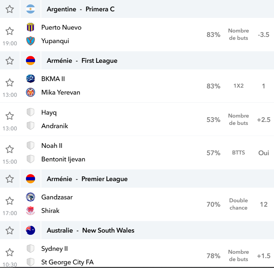
Task: Click the Shirak team crest
Action: point(30,211)
